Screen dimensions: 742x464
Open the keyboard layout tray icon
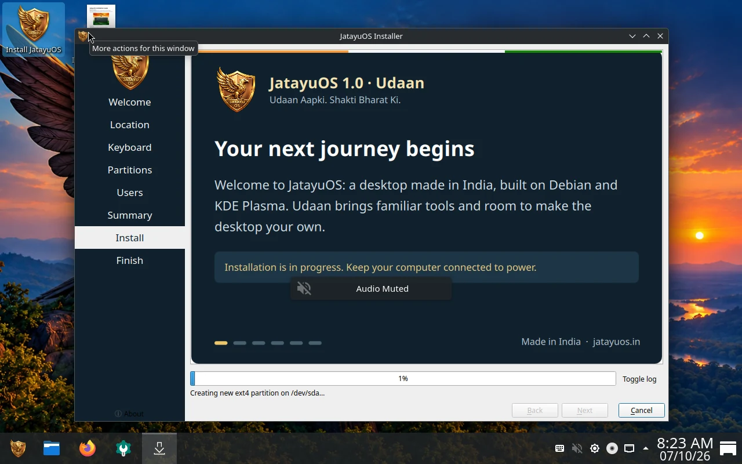pos(559,448)
